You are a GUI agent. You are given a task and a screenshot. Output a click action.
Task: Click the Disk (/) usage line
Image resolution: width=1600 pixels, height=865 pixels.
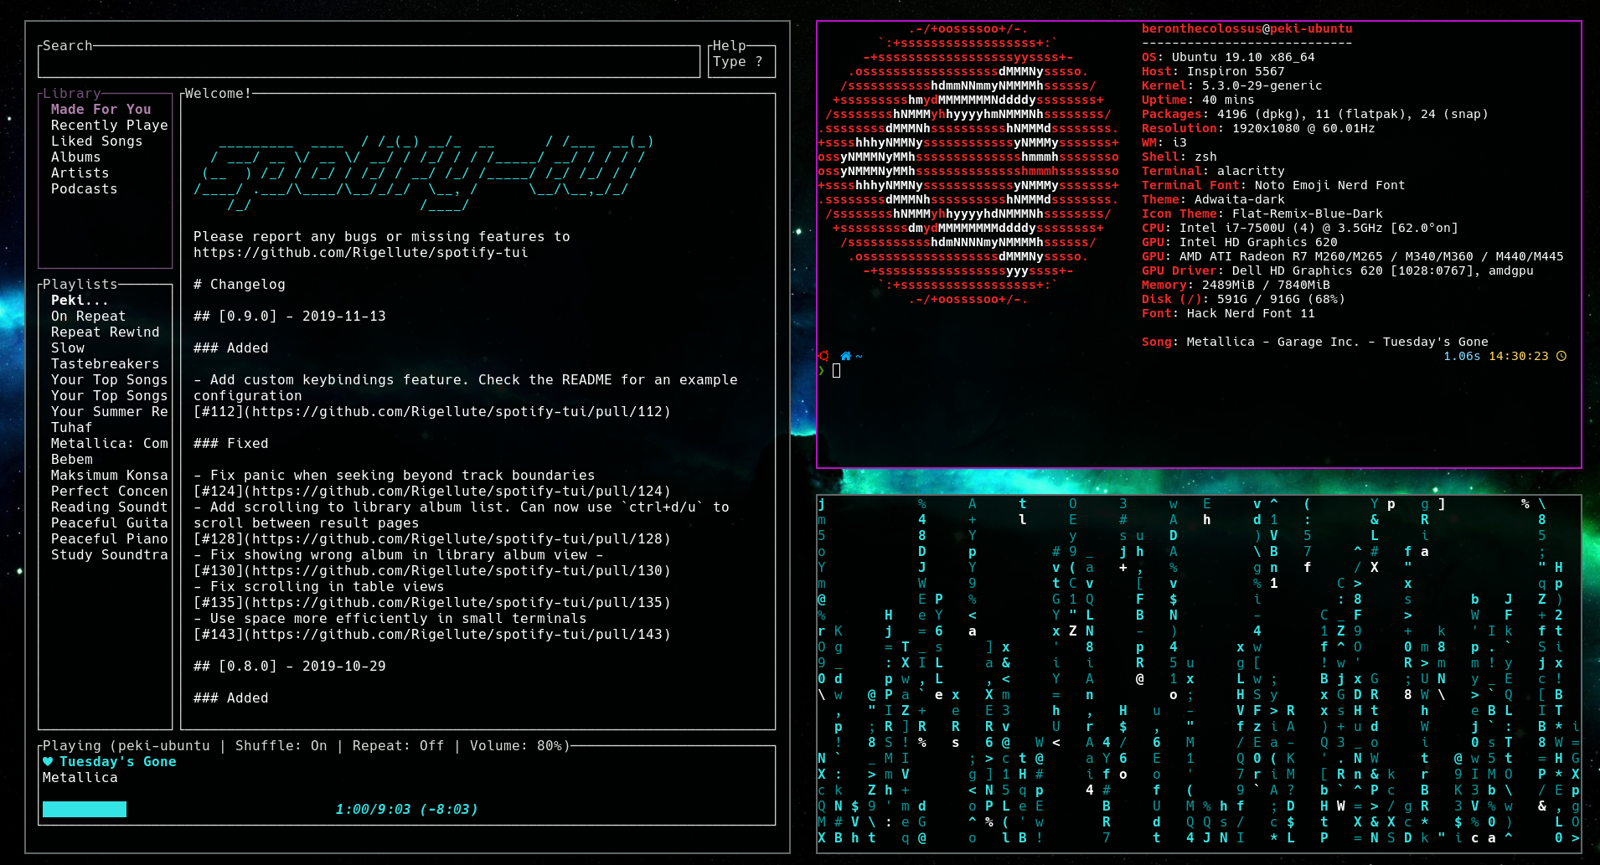1243,300
